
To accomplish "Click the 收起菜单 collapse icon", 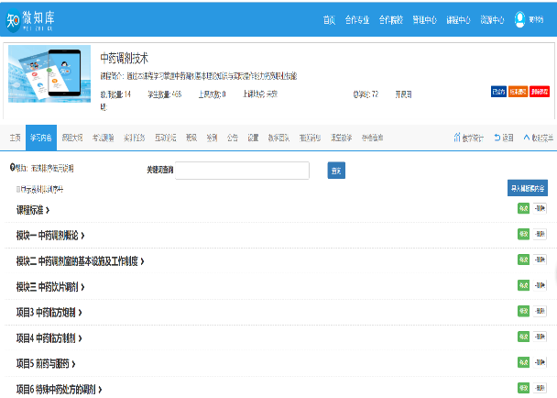I will tap(527, 138).
